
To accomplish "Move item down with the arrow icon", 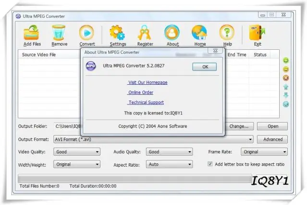I will coord(286,95).
